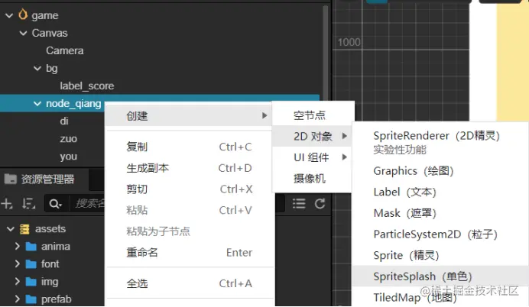529x307 pixels.
Task: Expand the font folder
Action: point(18,264)
